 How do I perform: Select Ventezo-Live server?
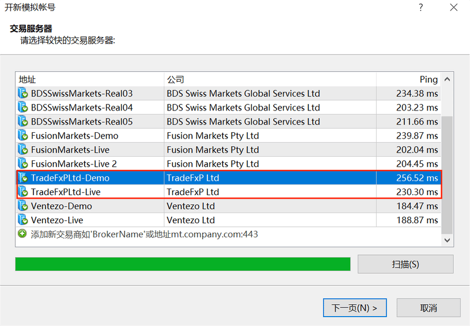click(x=229, y=220)
